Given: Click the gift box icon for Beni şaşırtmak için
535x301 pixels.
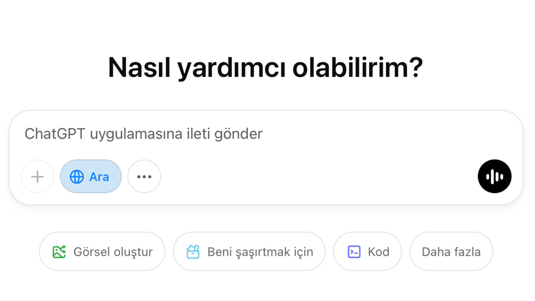Looking at the screenshot, I should coord(193,252).
